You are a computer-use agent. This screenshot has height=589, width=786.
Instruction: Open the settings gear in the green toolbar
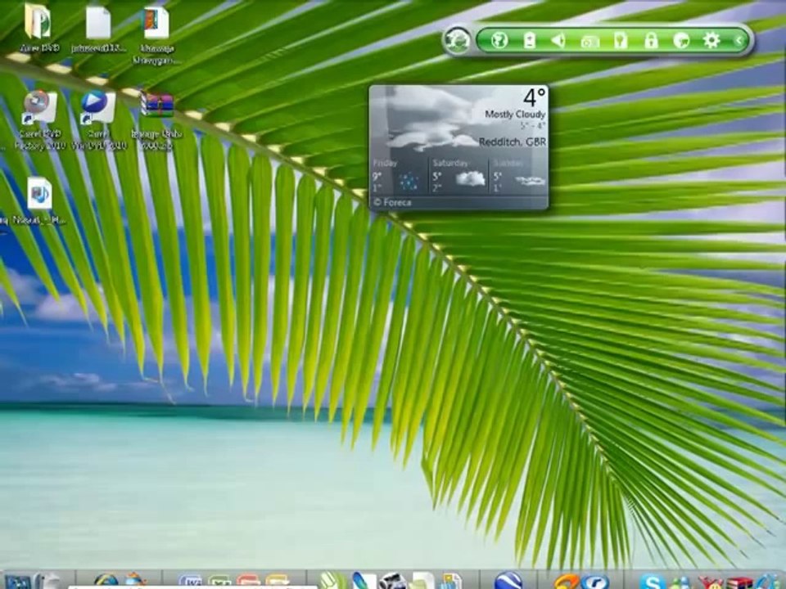711,40
